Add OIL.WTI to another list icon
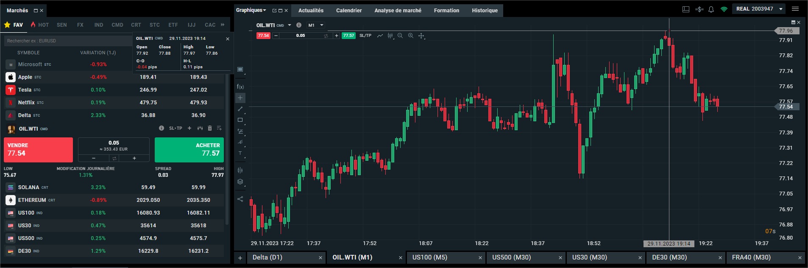 [x=219, y=128]
